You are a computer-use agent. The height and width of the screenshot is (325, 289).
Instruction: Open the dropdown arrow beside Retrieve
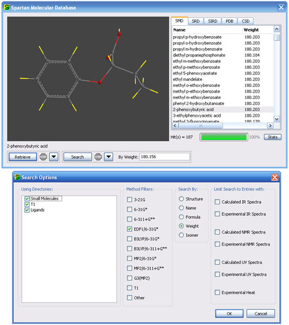53,157
